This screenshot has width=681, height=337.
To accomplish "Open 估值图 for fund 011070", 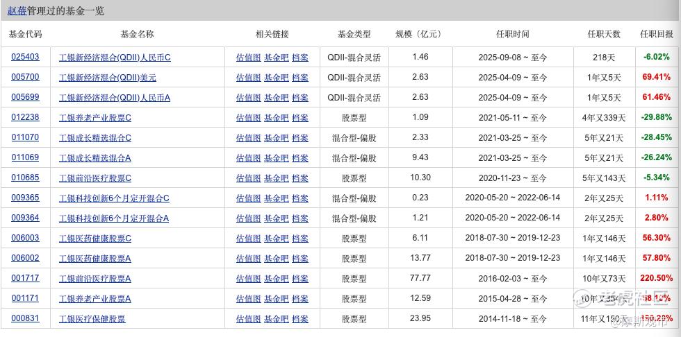I will point(249,138).
